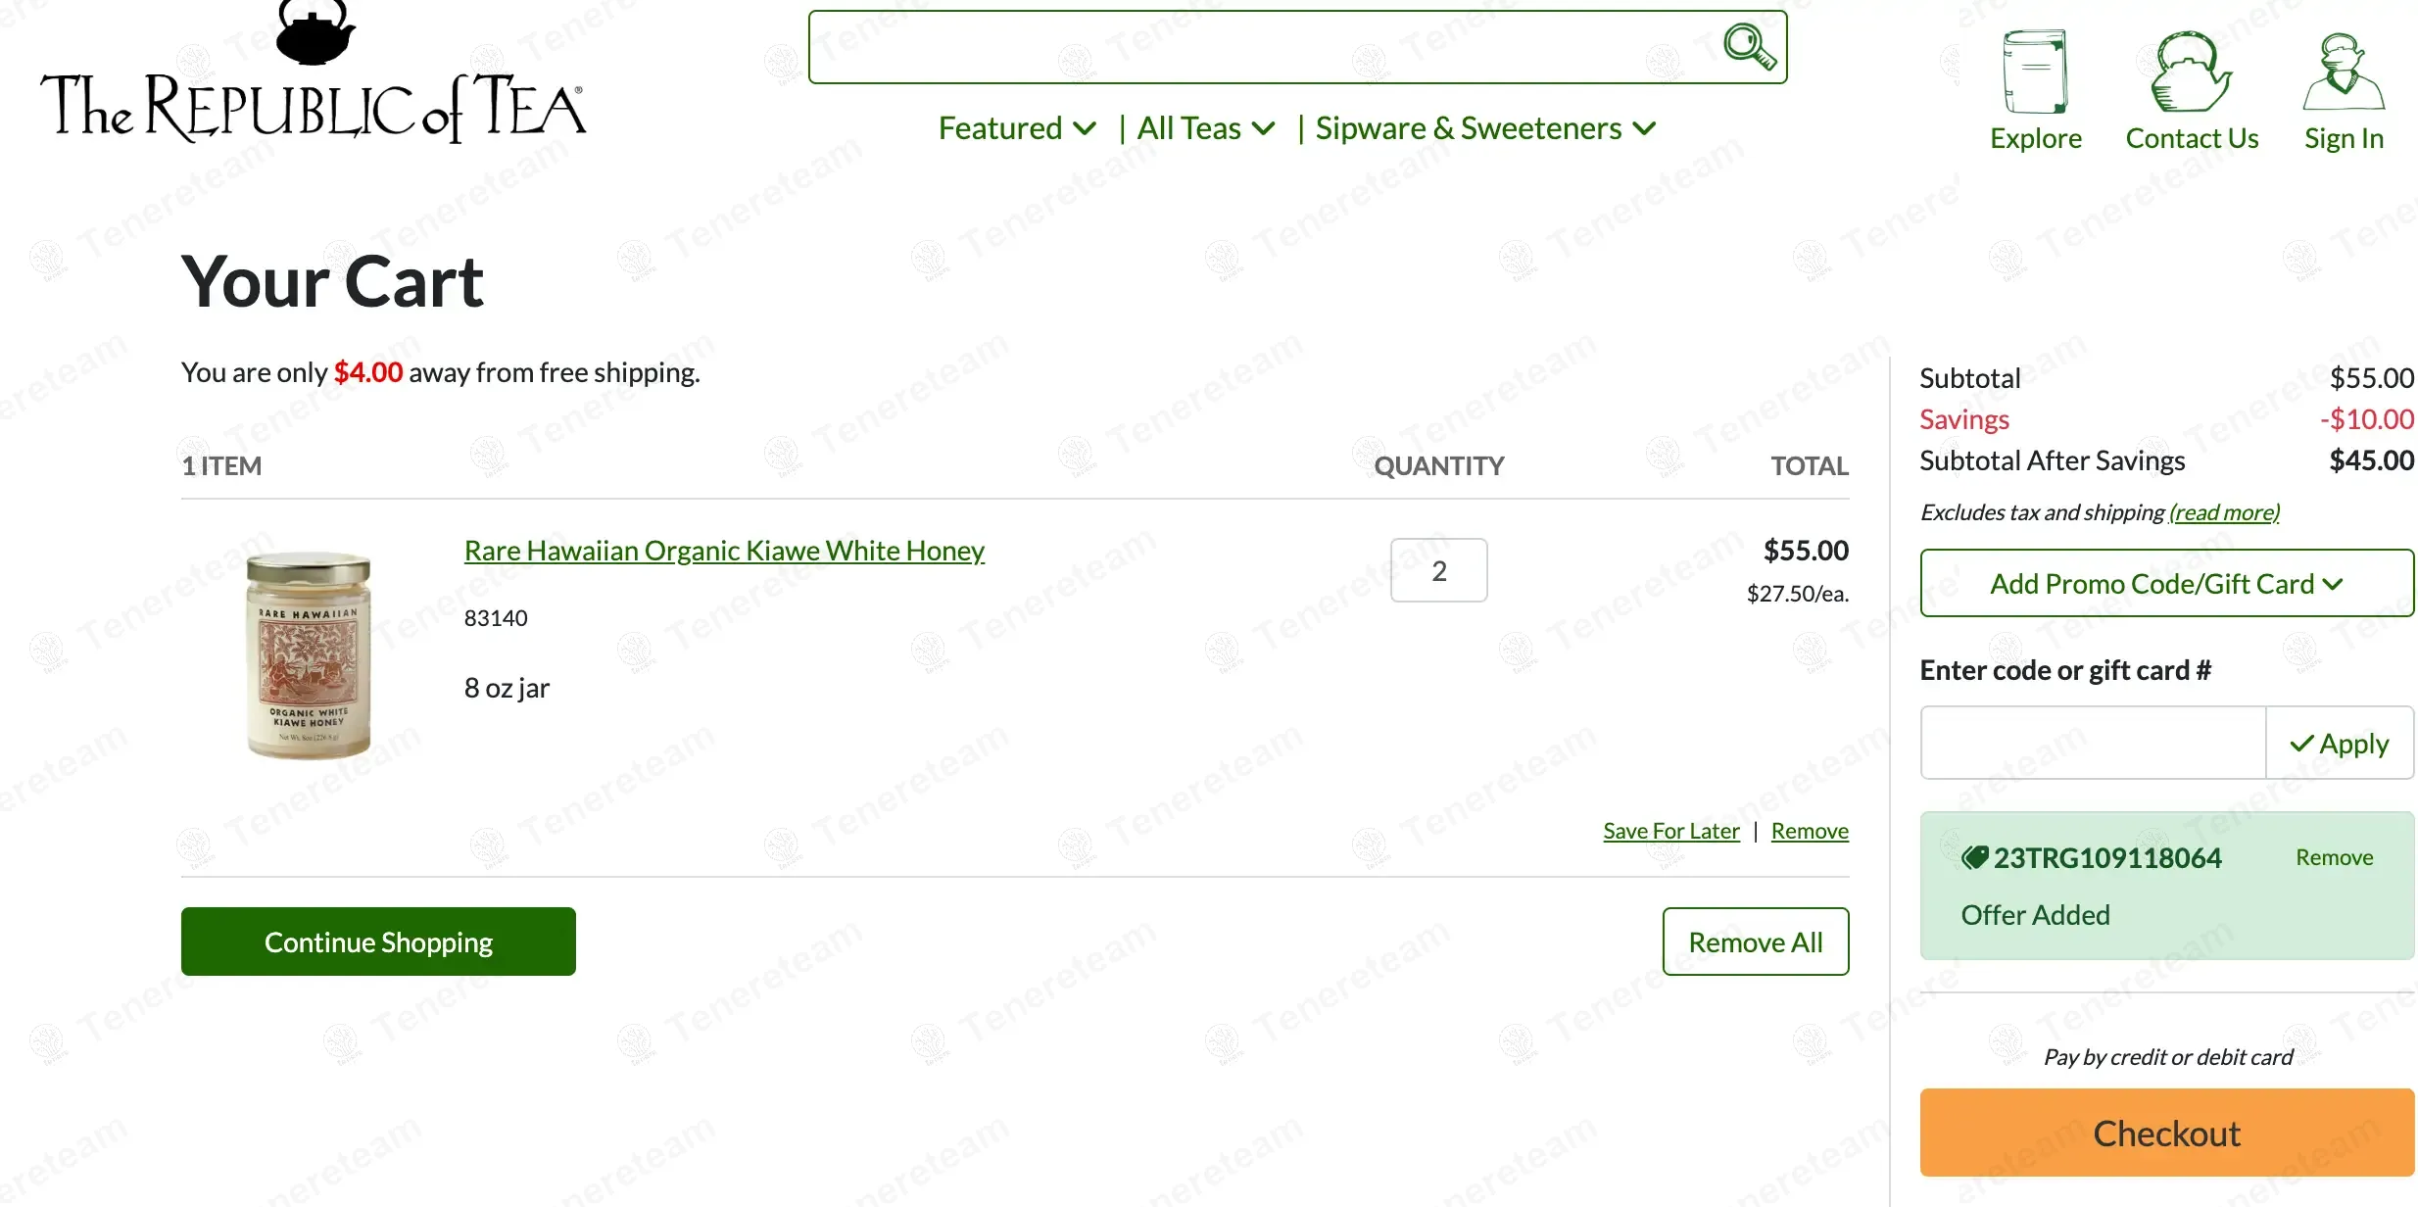
Task: Click Save For Later link
Action: click(1670, 831)
